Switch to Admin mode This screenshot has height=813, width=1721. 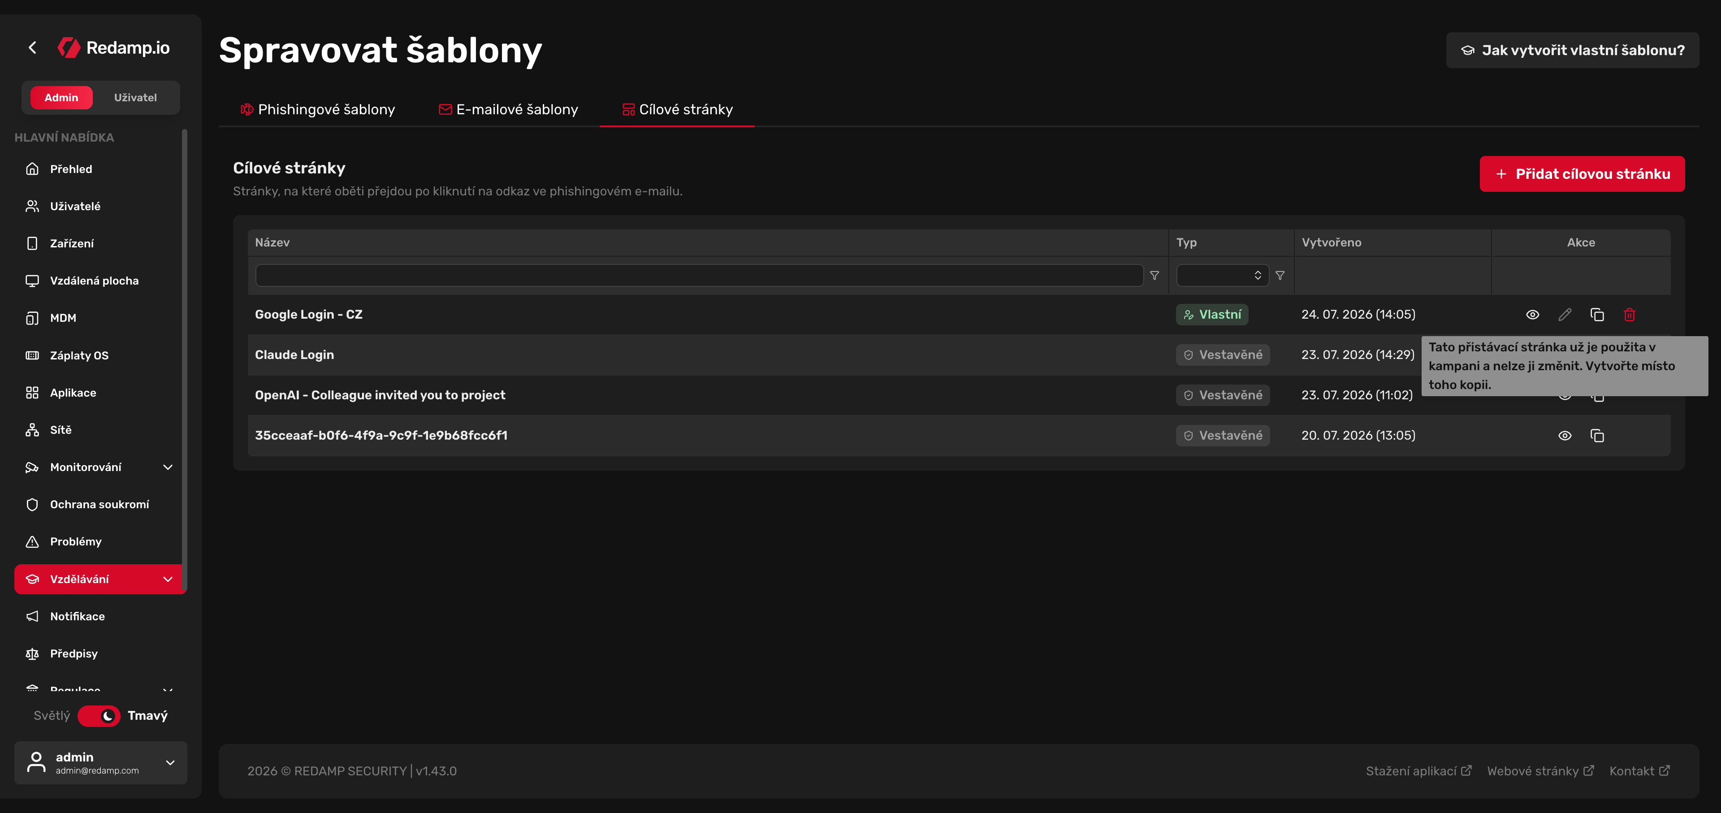pos(61,98)
